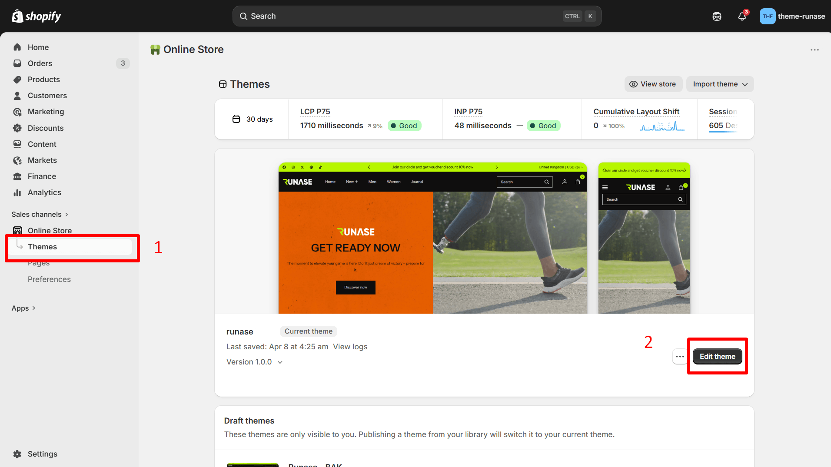Click the Content sidebar icon
This screenshot has height=467, width=831.
tap(17, 144)
